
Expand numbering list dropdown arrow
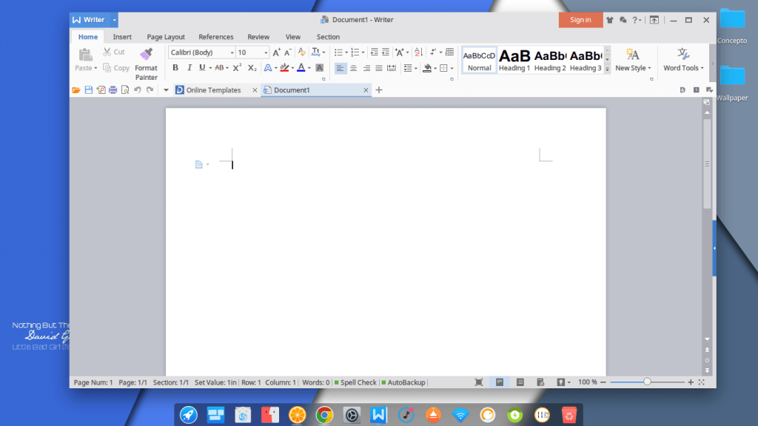363,53
